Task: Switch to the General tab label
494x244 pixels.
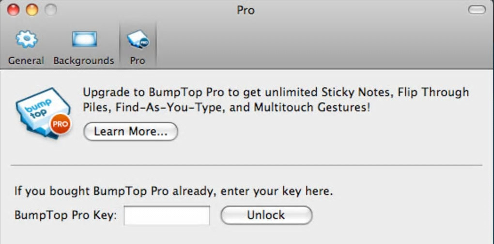Action: (26, 61)
